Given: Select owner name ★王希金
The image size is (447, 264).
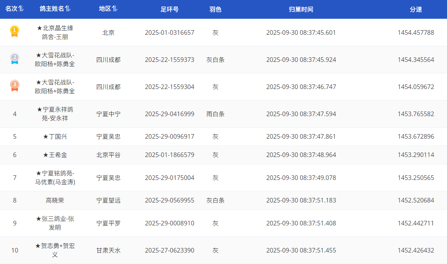Looking at the screenshot, I should 55,155.
